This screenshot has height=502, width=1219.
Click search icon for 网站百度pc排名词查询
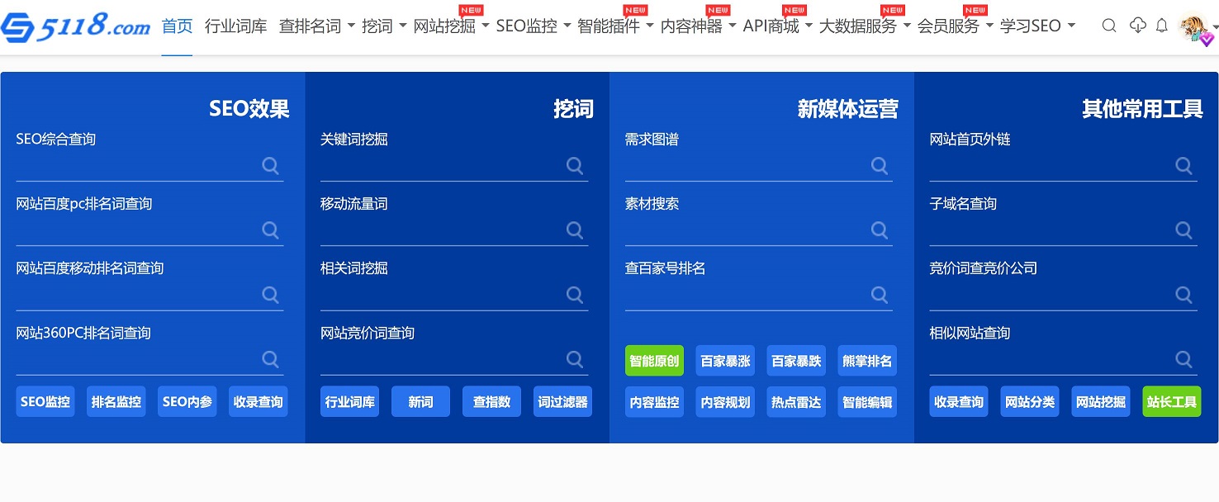point(270,230)
